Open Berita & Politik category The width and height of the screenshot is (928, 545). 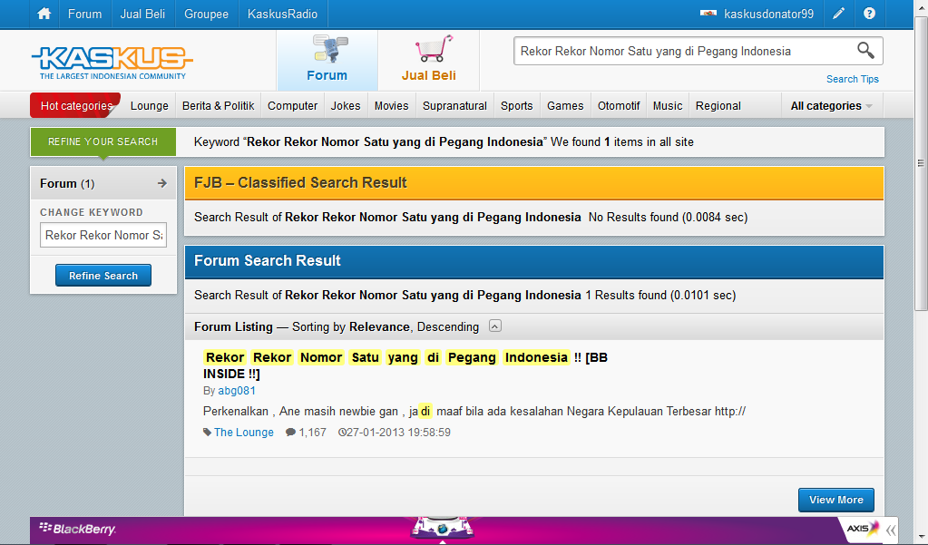pos(218,106)
